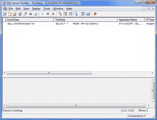Open the Replay menu
The height and width of the screenshot is (120, 157).
pos(36,9)
